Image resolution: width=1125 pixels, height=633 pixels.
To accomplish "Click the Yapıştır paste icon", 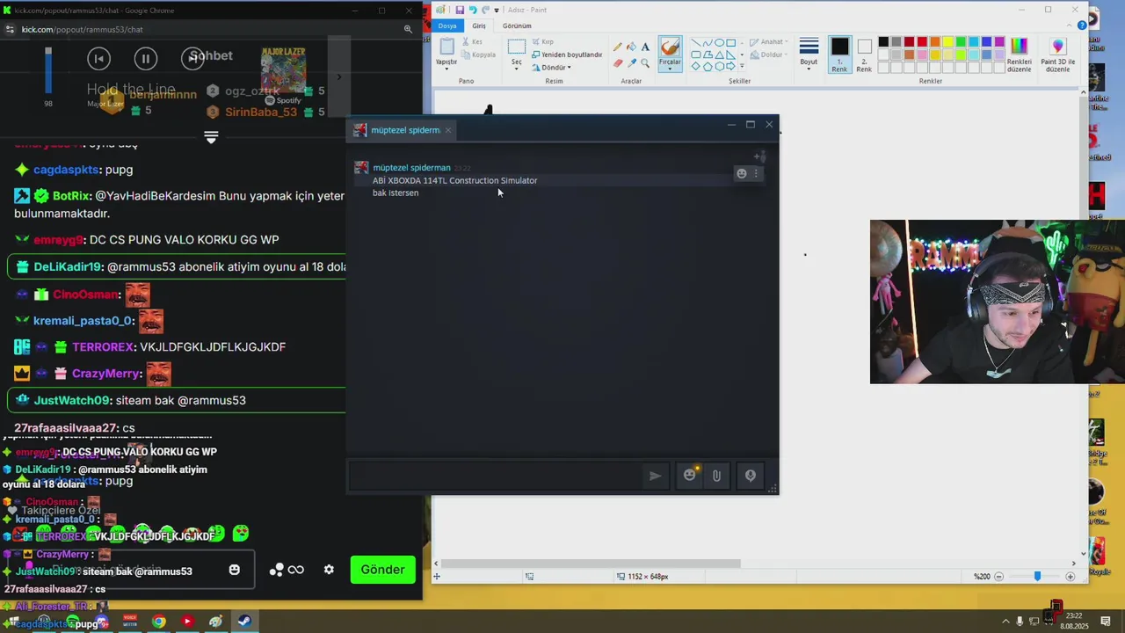I will coord(446,46).
